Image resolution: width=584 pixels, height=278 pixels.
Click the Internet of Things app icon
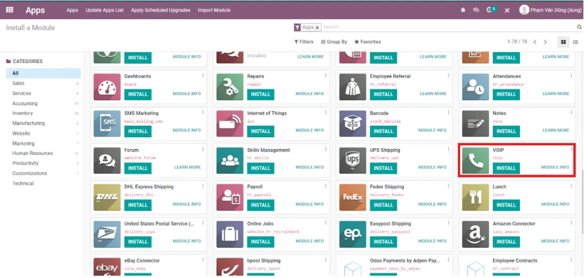(230, 124)
